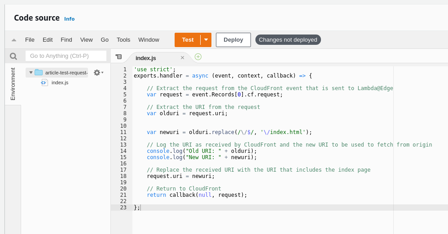
Task: Toggle the Environment side panel tab
Action: 13,84
